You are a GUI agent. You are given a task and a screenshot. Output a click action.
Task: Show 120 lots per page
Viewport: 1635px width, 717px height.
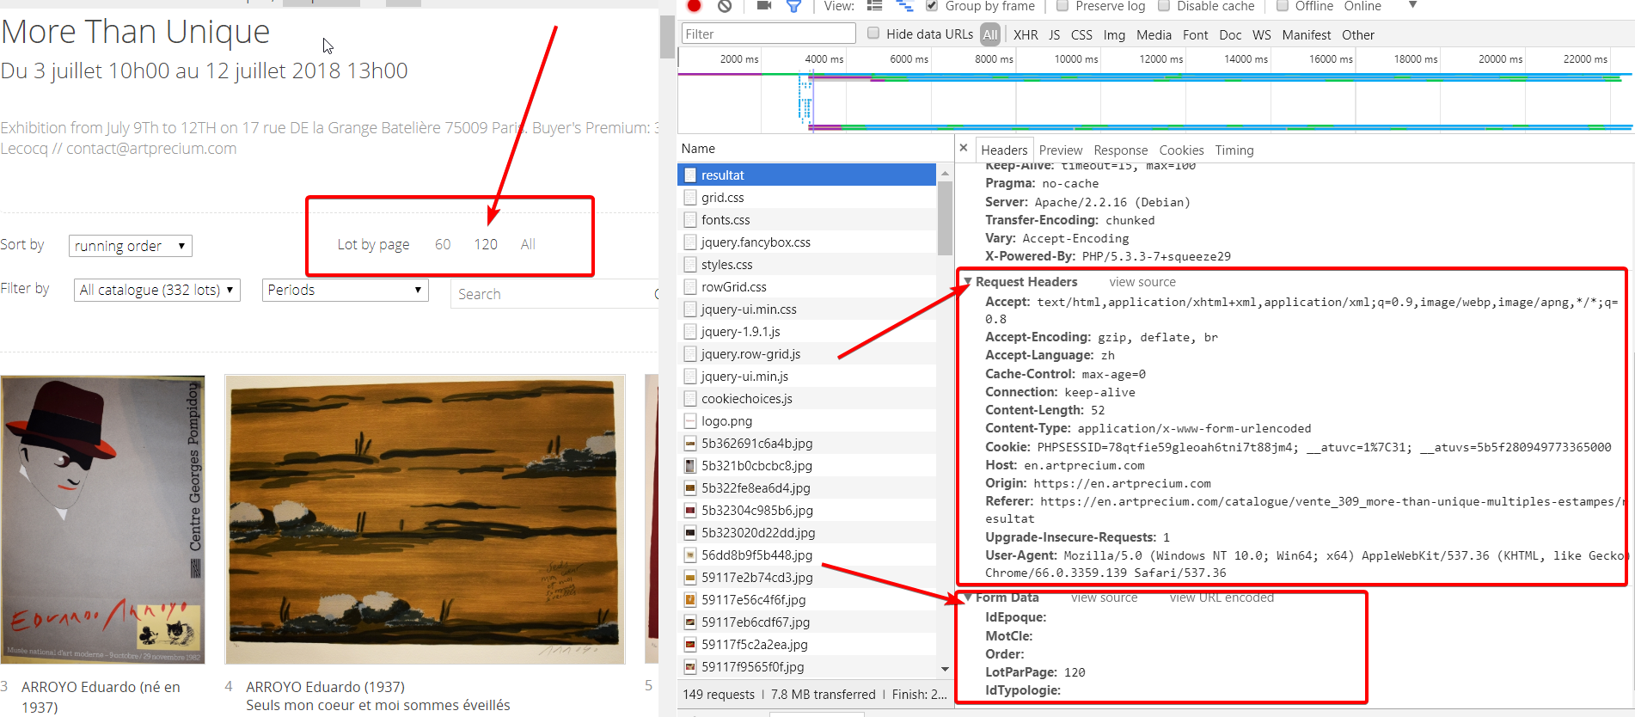(486, 244)
